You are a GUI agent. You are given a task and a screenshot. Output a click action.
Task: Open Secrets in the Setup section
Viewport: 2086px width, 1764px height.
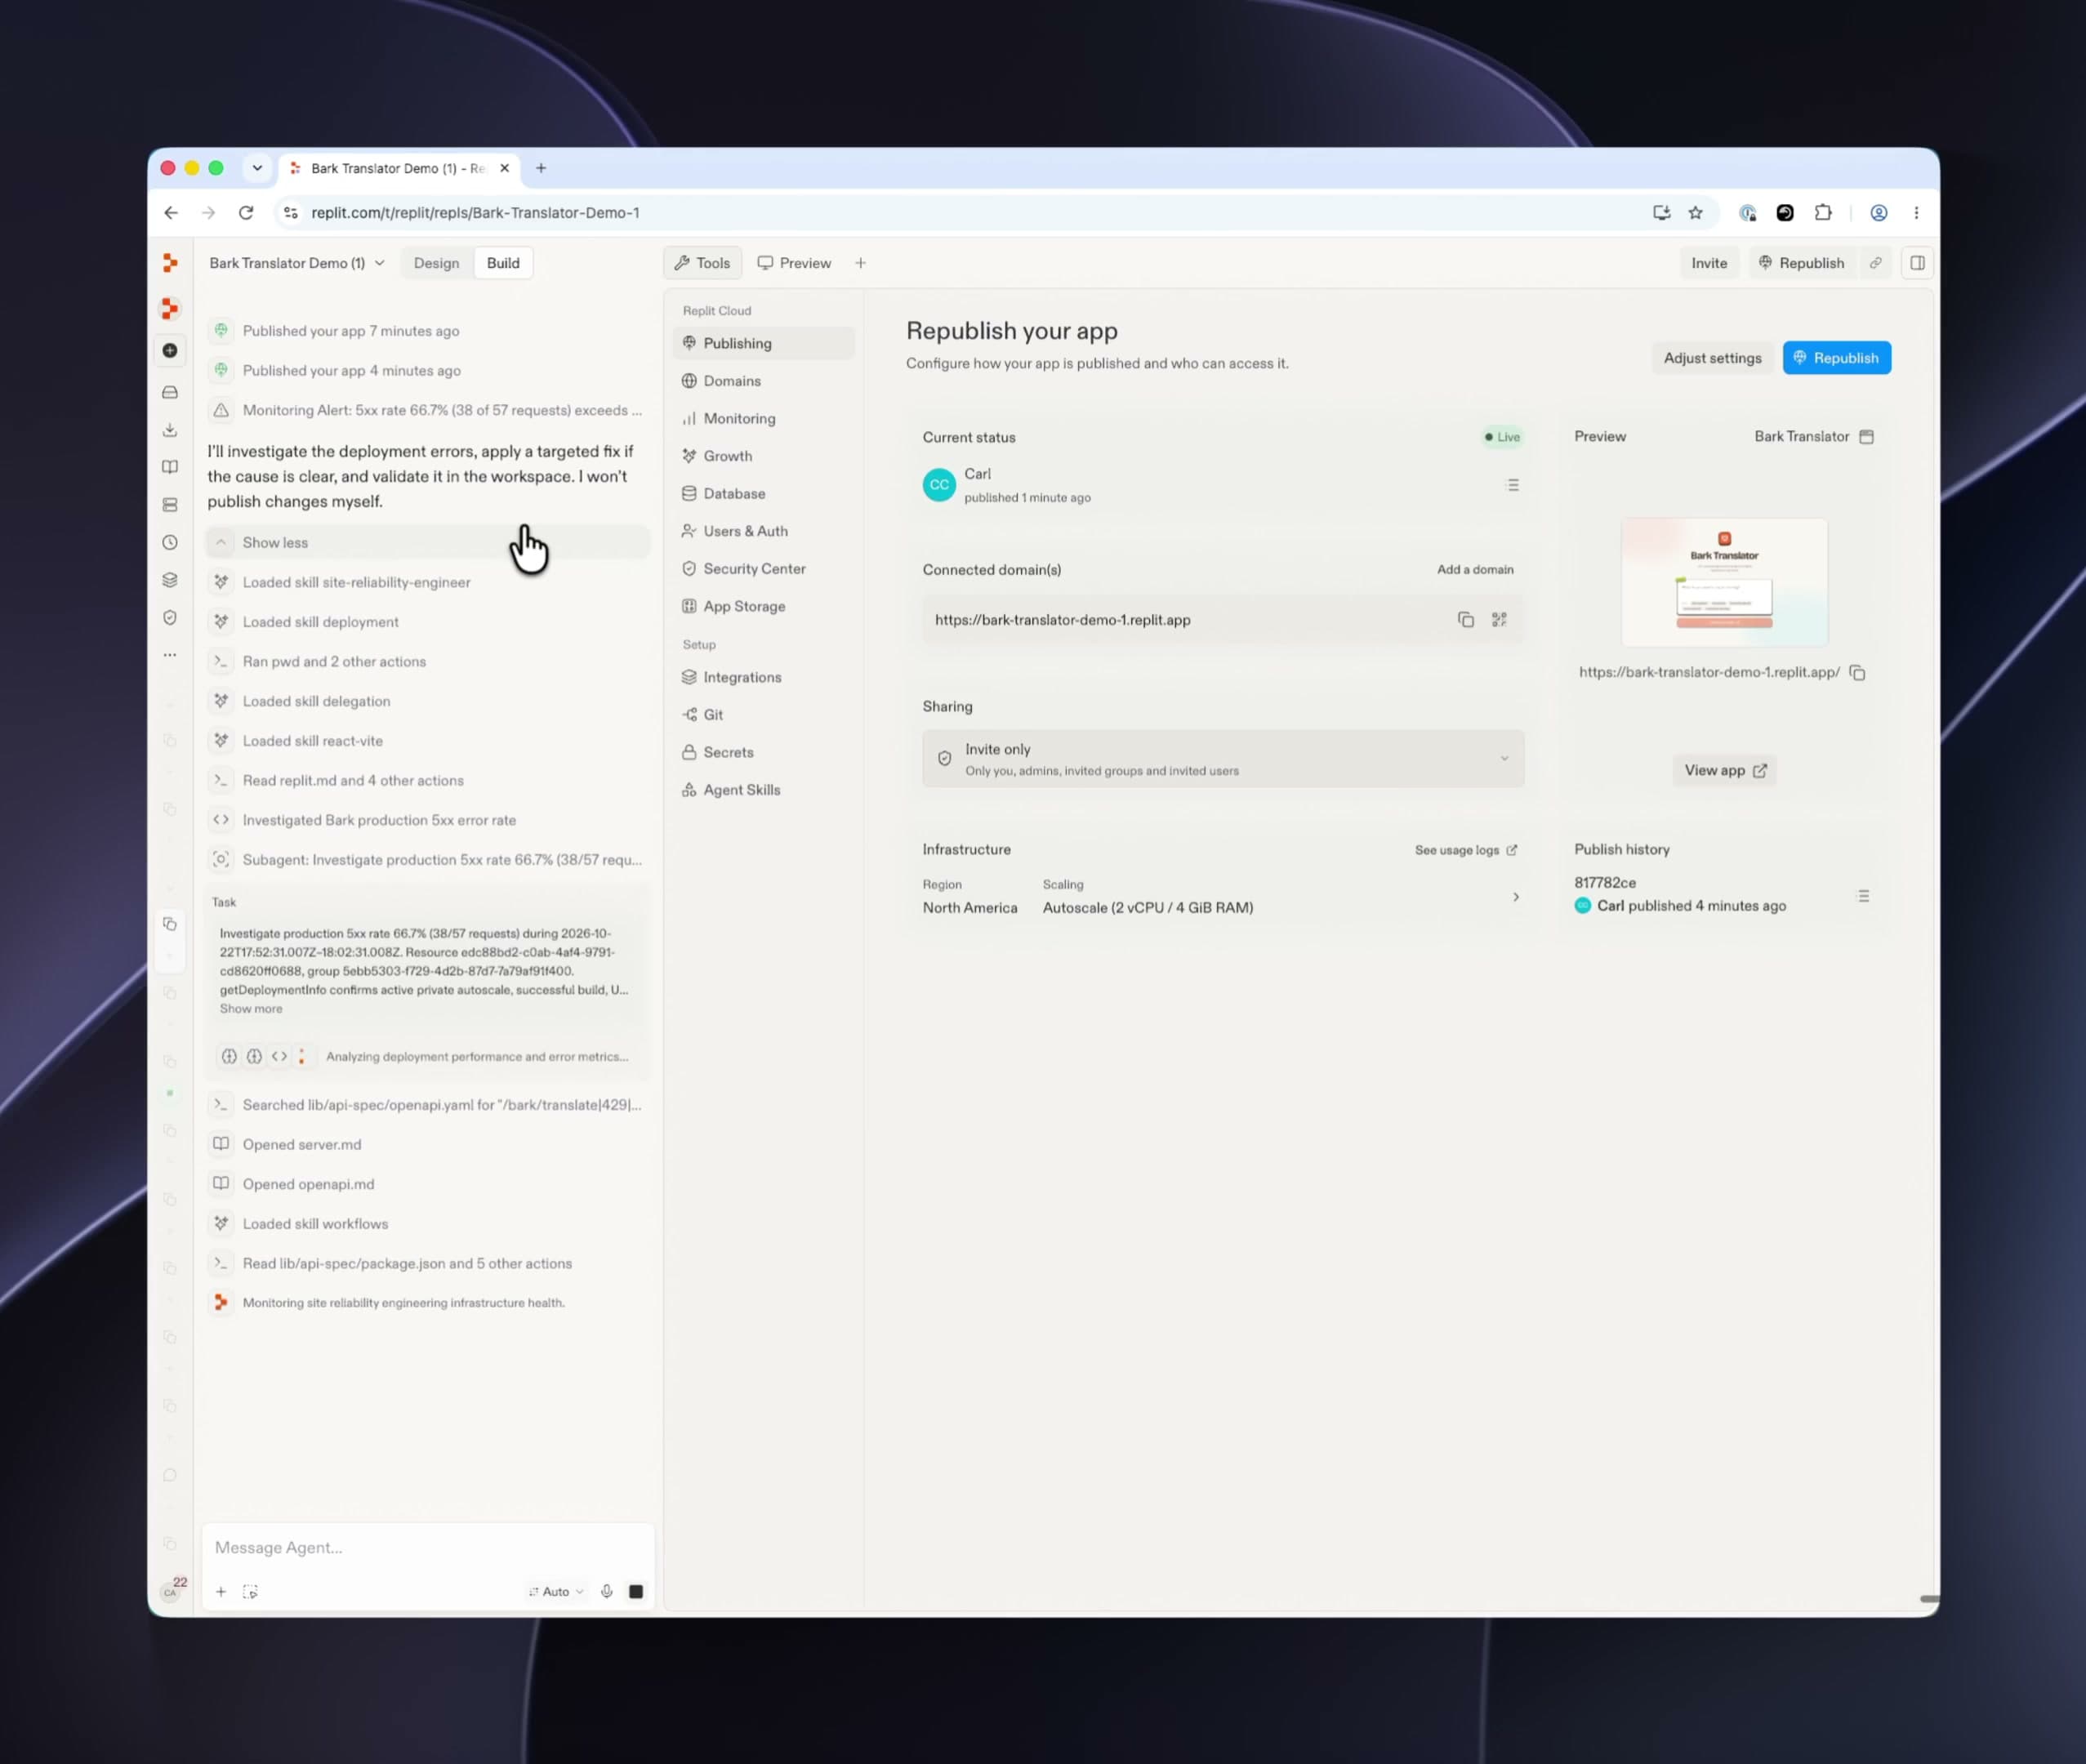(x=764, y=752)
